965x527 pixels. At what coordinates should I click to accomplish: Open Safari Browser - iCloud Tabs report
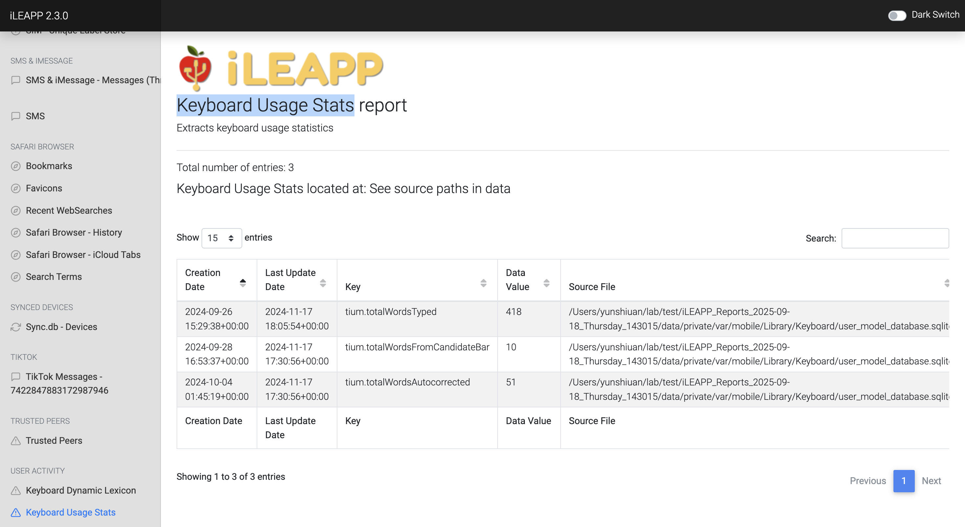(83, 255)
